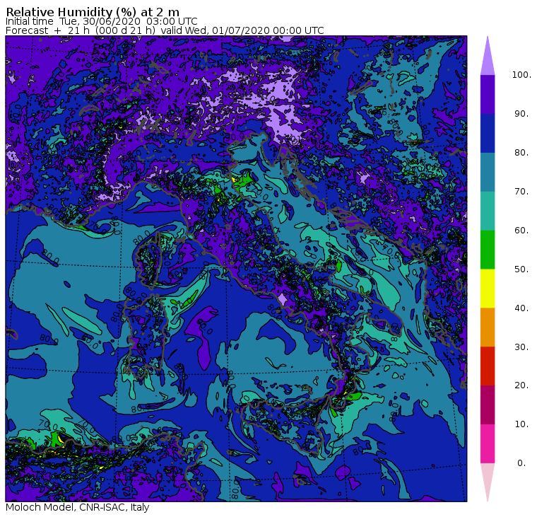The width and height of the screenshot is (537, 517).
Task: Click the pale pink below-0 legend arrow
Action: tap(488, 483)
